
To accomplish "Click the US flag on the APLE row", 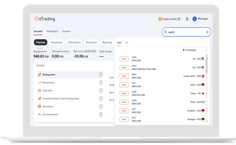I will pyautogui.click(x=203, y=68).
